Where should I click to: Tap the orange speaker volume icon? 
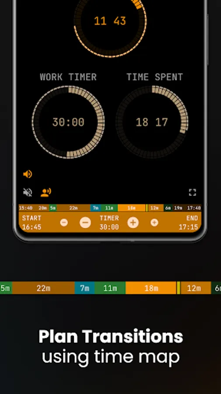click(28, 174)
